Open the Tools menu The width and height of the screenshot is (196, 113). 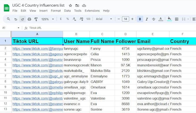(78, 11)
